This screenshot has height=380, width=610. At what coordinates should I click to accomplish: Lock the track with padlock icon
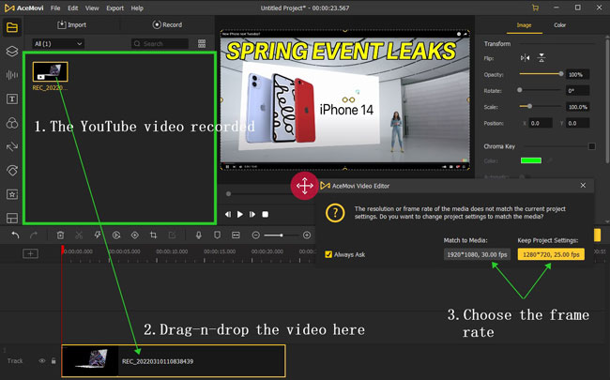pyautogui.click(x=53, y=361)
